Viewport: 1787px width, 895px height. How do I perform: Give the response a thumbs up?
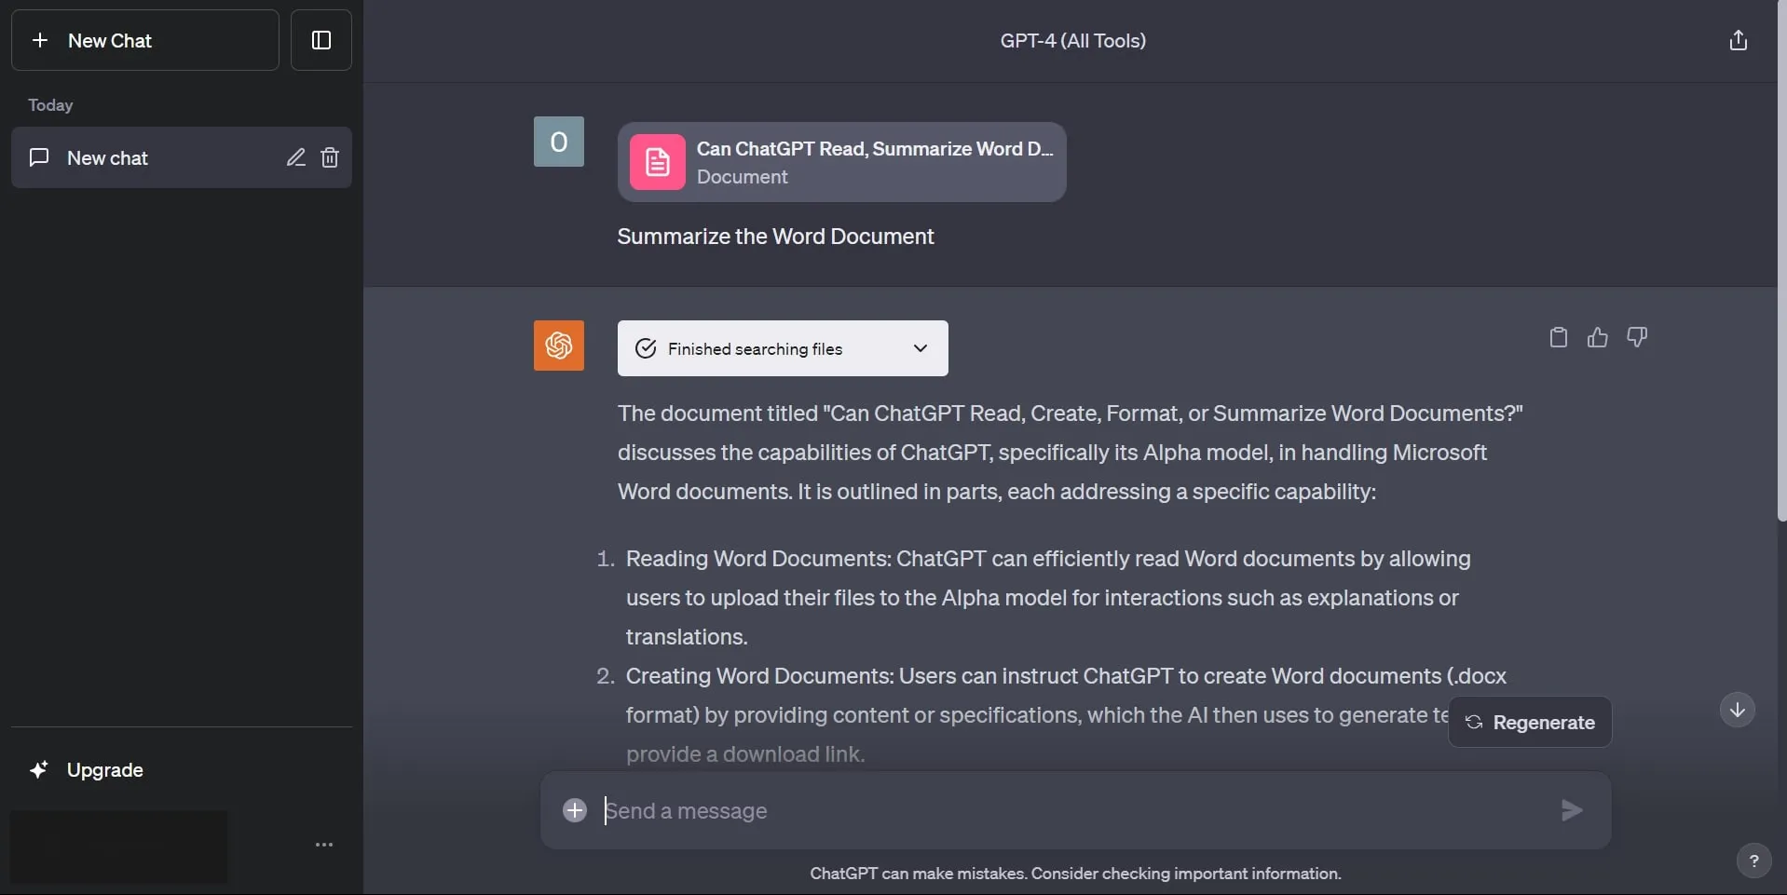click(x=1598, y=337)
